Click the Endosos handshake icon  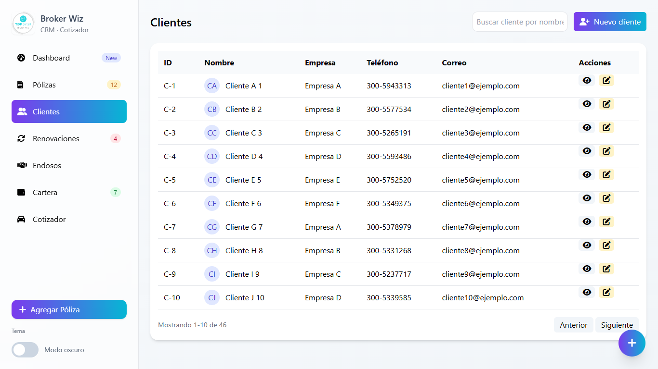point(21,165)
